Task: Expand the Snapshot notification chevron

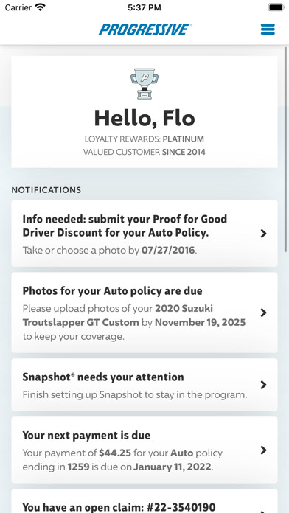Action: pos(263,385)
